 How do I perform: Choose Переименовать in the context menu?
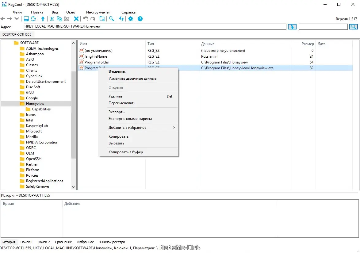(138, 103)
